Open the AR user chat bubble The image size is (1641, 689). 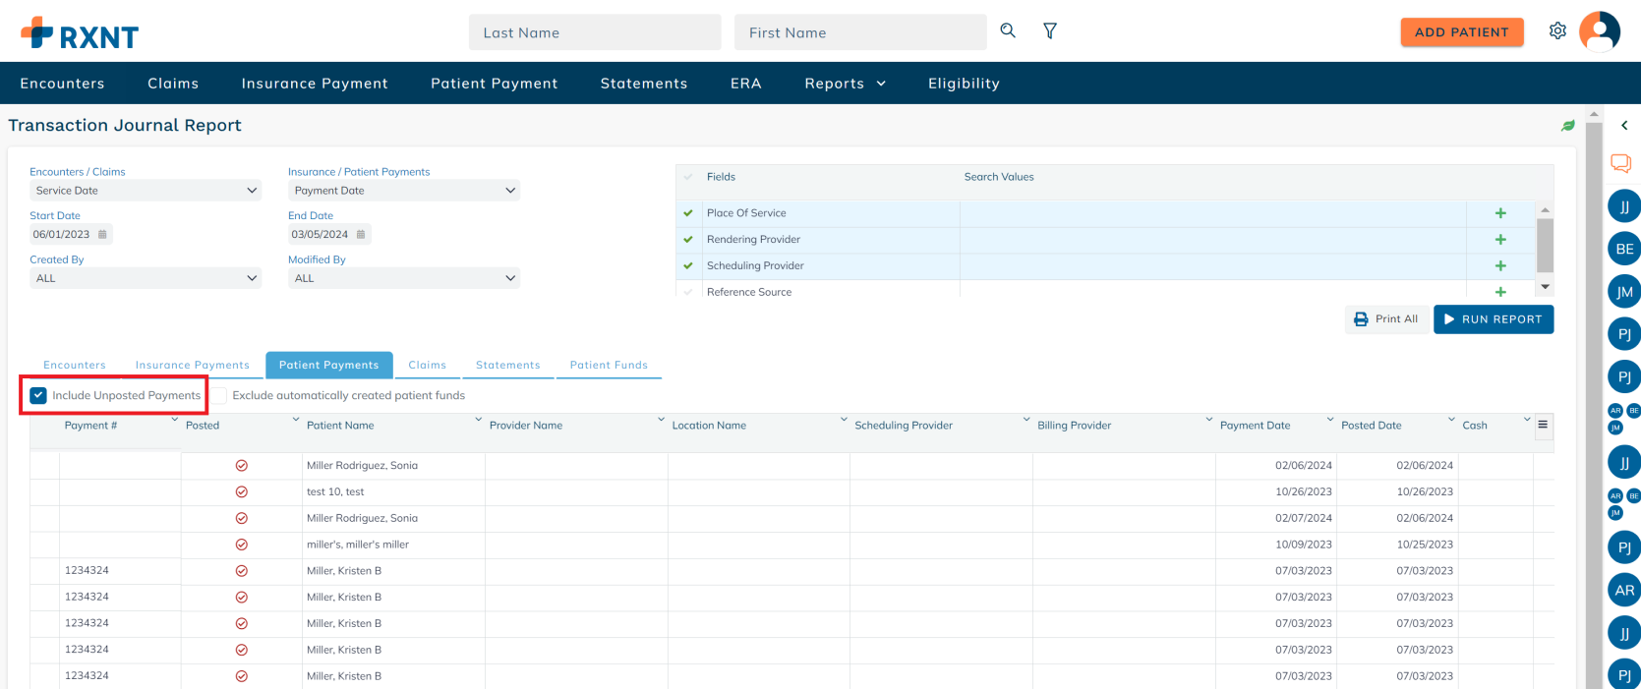point(1624,590)
